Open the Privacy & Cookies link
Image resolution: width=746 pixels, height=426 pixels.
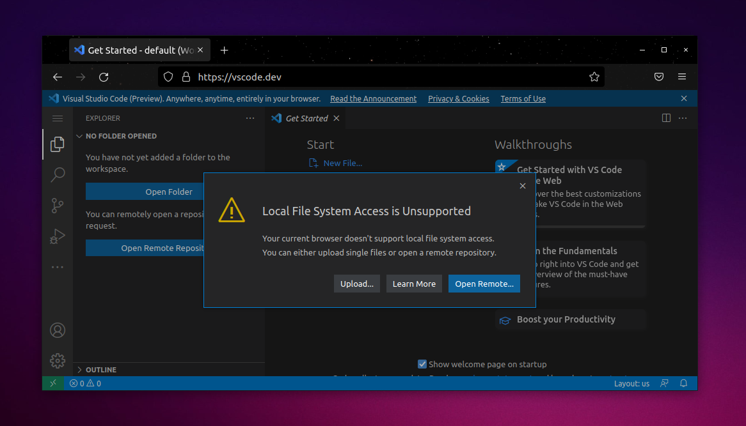coord(459,99)
